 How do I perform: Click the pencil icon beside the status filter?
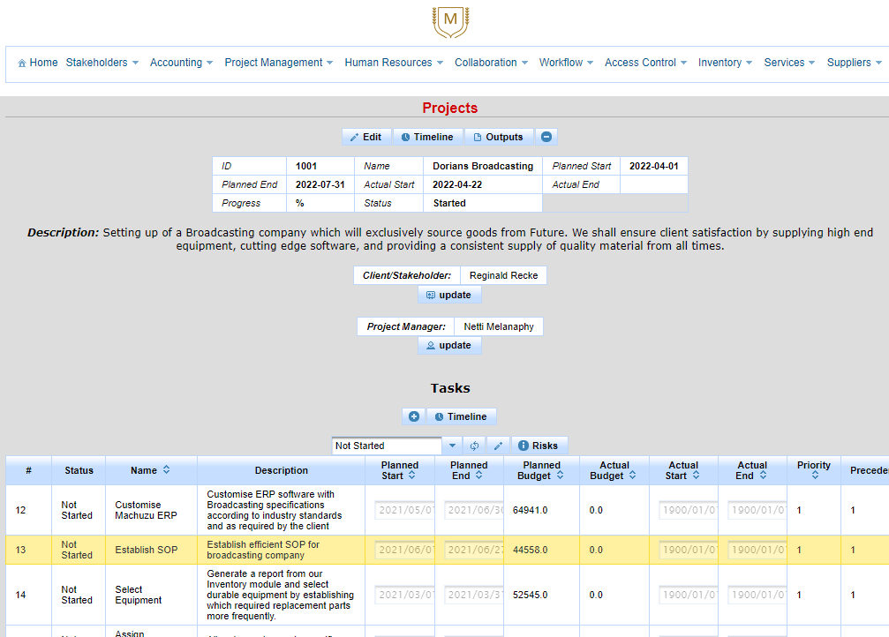pyautogui.click(x=498, y=446)
